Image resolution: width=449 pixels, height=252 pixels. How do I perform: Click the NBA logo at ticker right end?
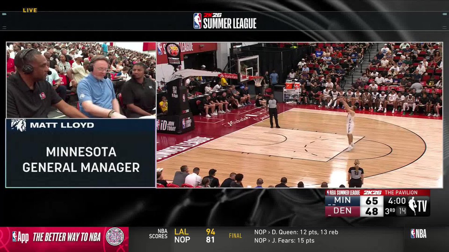418,234
